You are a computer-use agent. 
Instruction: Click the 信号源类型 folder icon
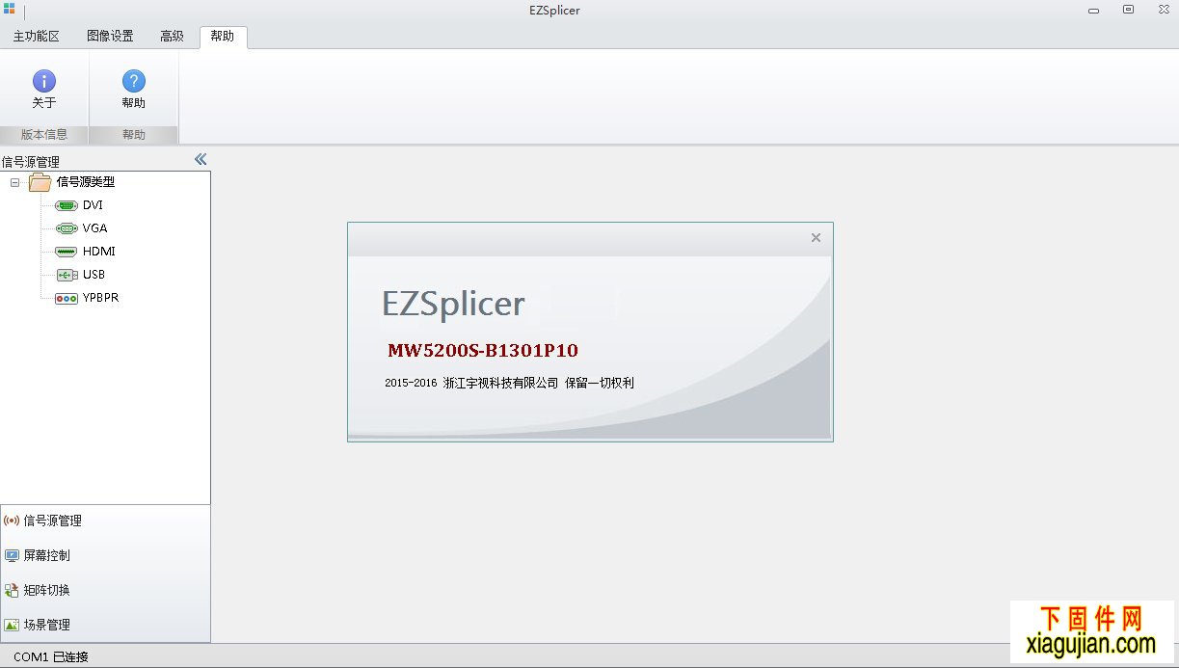tap(40, 182)
